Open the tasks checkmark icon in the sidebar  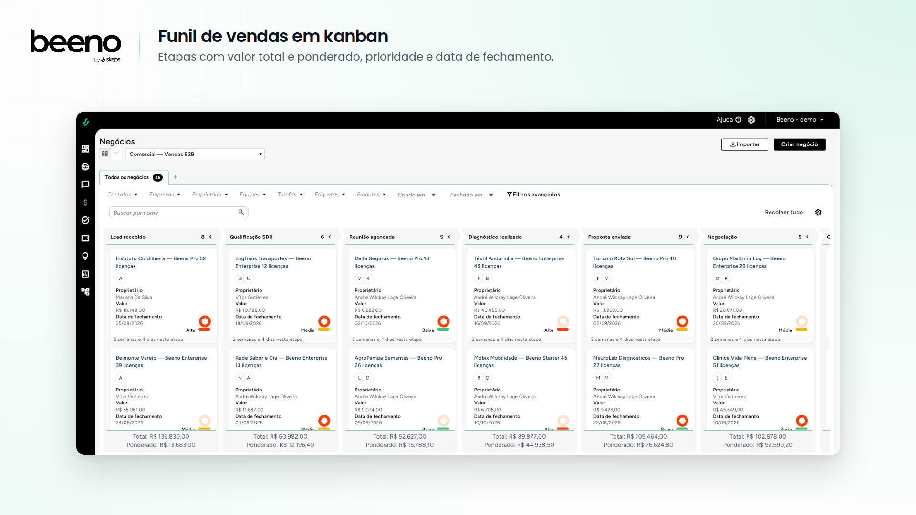tap(85, 220)
